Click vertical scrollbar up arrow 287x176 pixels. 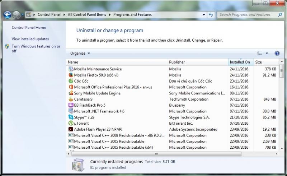282,61
